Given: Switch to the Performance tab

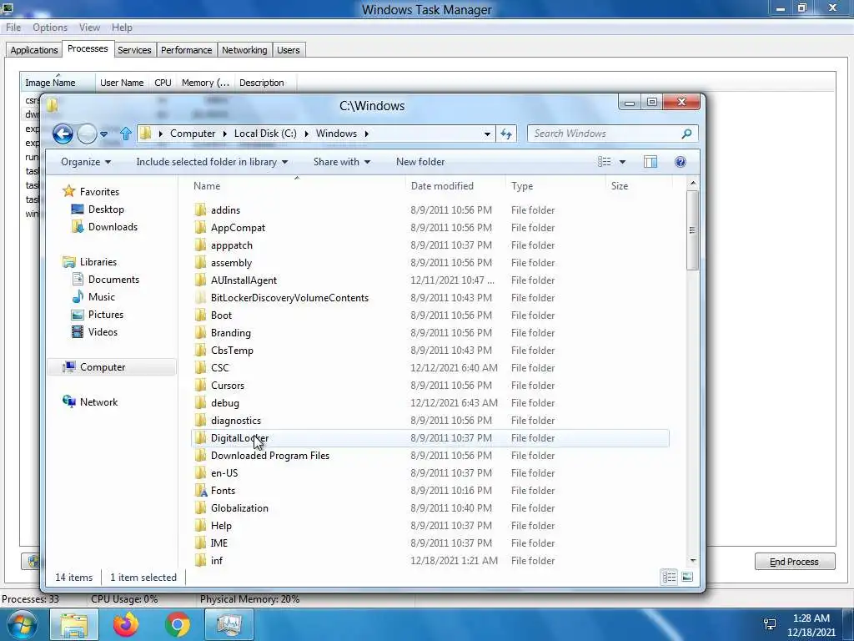Looking at the screenshot, I should (186, 50).
